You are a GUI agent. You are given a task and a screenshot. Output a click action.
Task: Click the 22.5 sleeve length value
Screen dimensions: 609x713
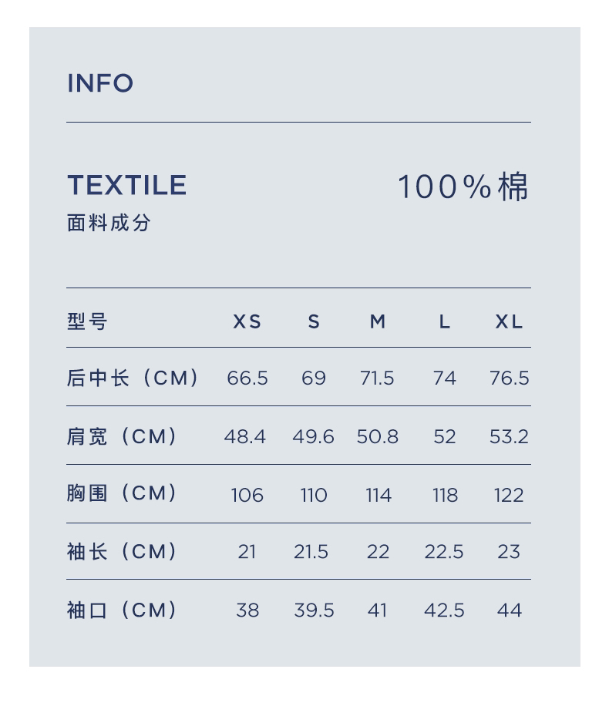coord(444,552)
